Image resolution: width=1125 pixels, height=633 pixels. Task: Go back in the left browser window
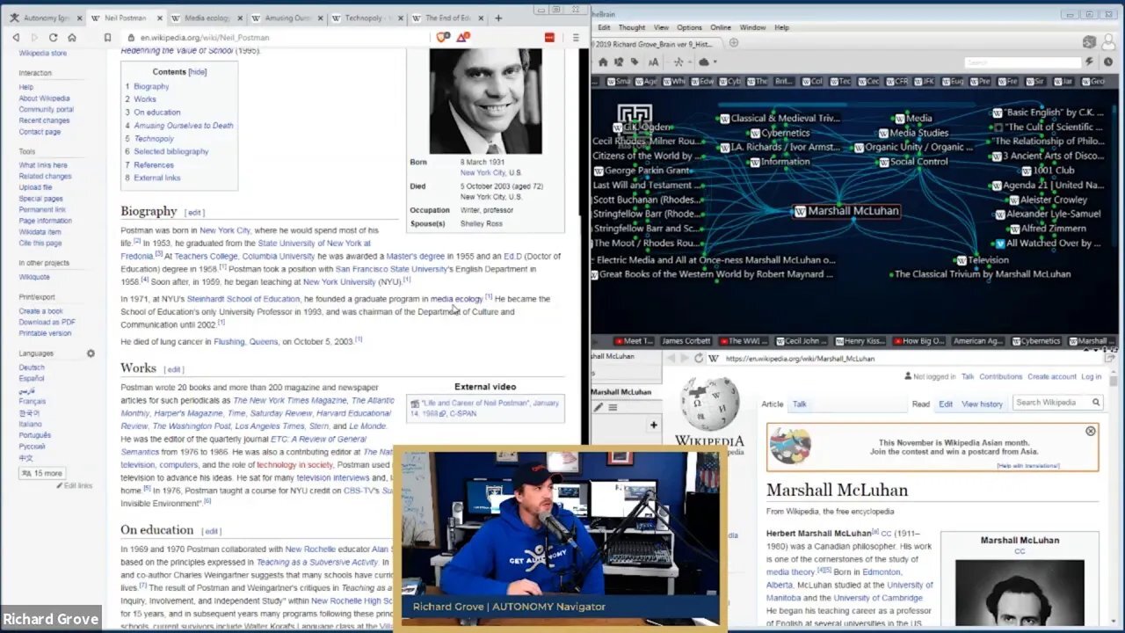pos(16,38)
